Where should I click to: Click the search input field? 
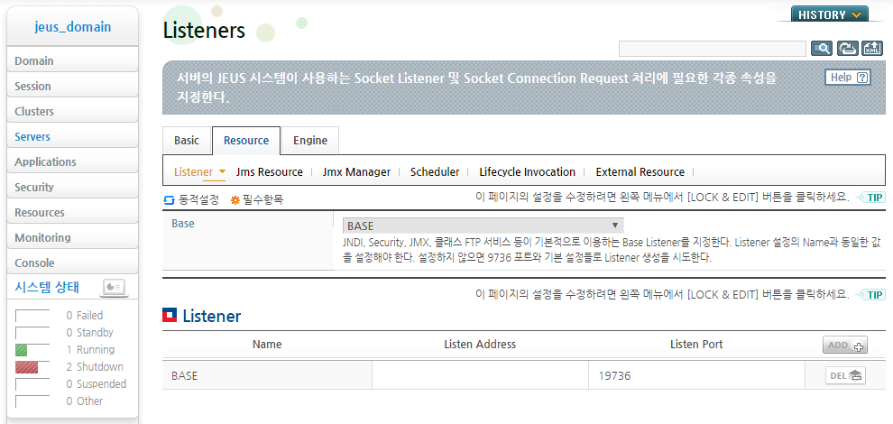[713, 49]
